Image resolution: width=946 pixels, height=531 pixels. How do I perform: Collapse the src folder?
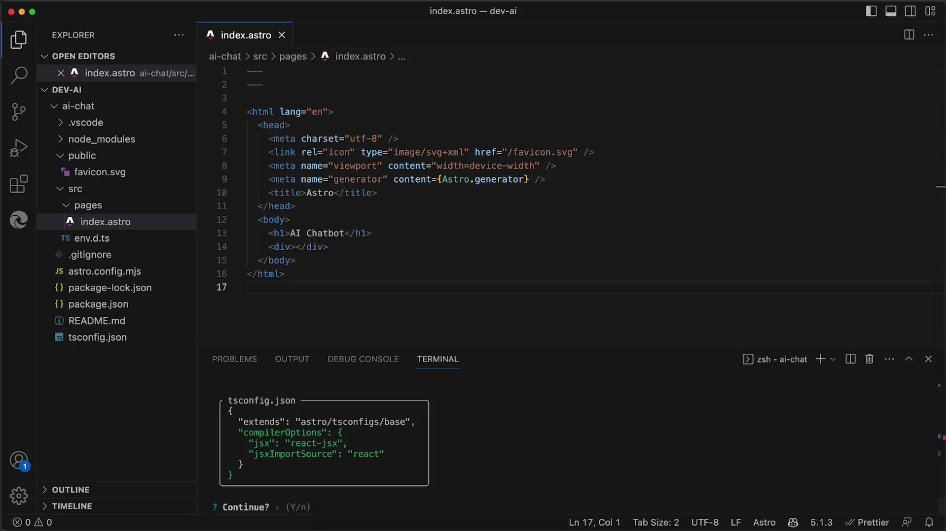(x=116, y=189)
